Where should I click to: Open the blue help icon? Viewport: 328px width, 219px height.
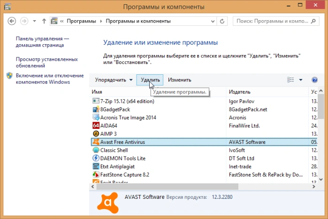[x=314, y=80]
